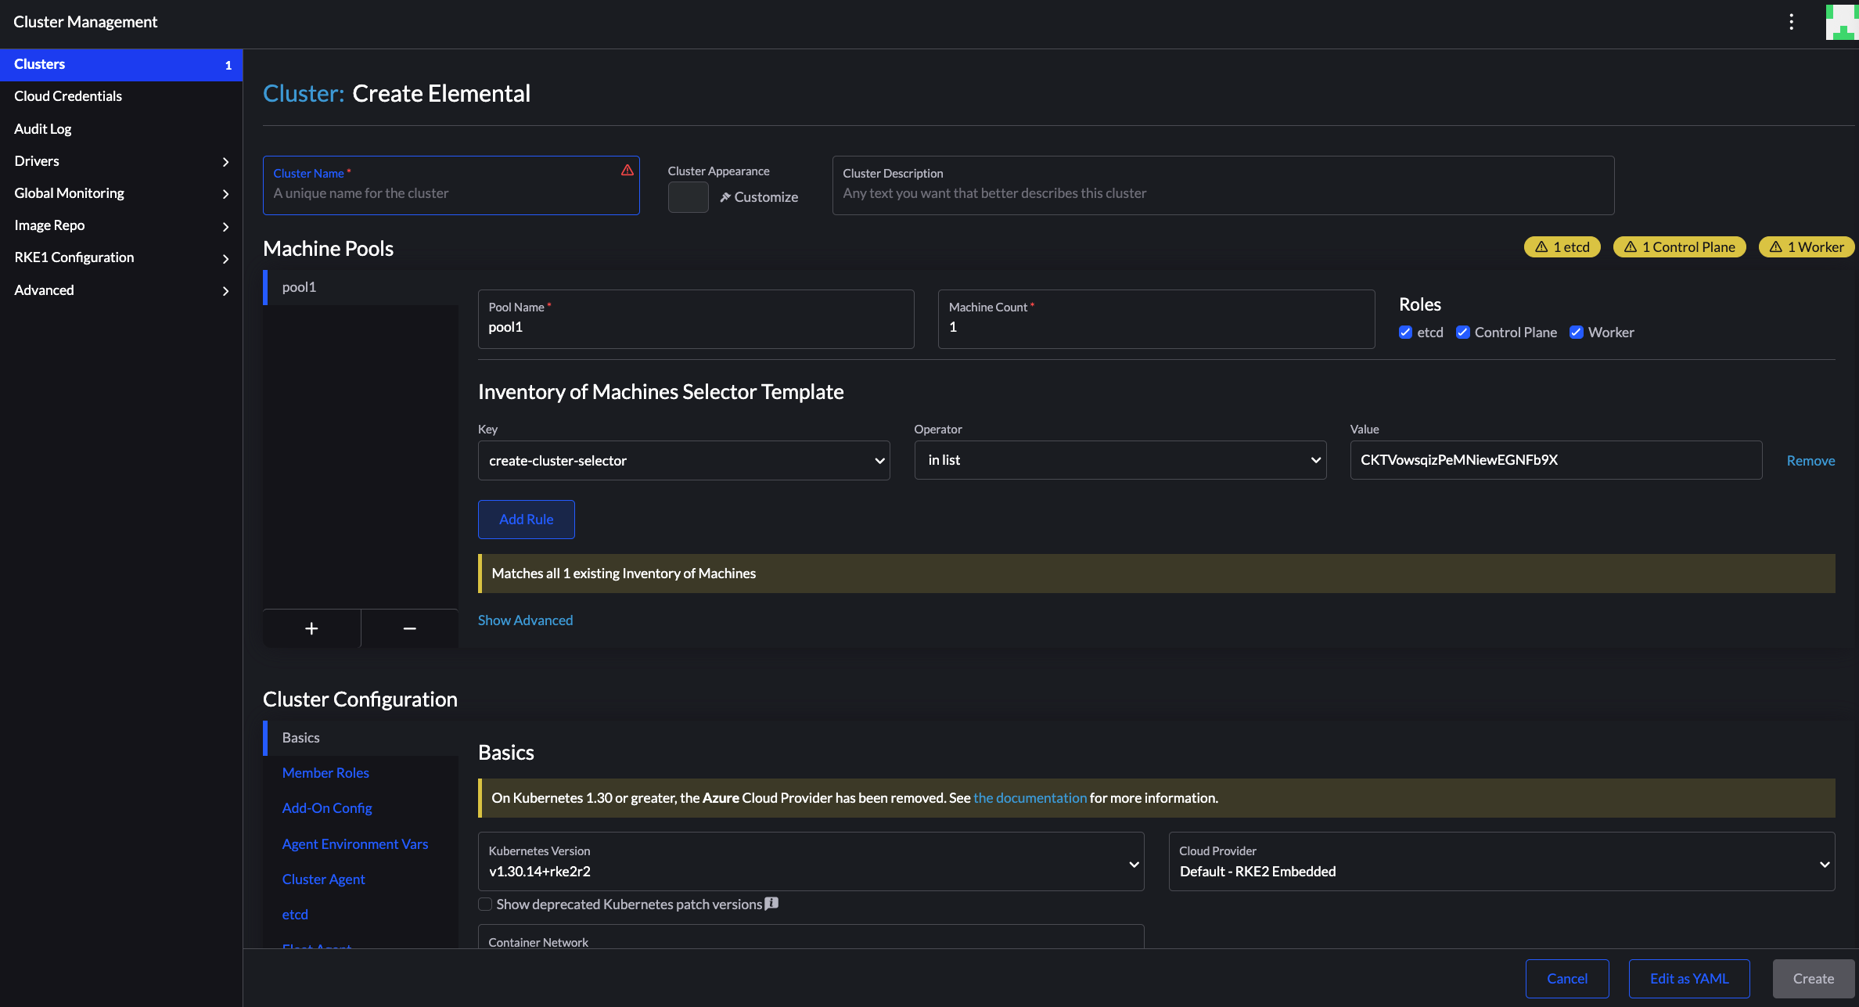The image size is (1859, 1007).
Task: Click the 1 Worker warning badge
Action: pos(1806,247)
